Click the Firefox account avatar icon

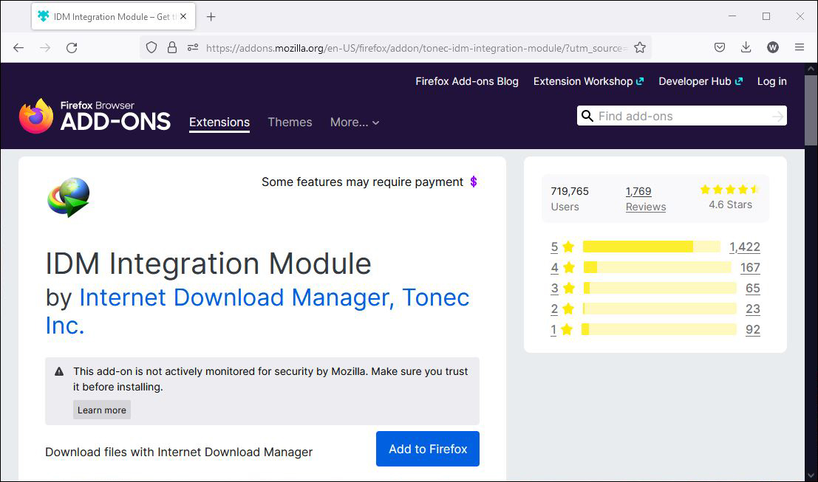point(772,47)
